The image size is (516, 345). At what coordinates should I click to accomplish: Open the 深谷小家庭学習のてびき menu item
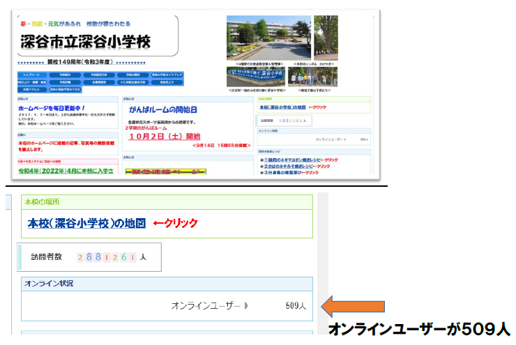pos(65,89)
